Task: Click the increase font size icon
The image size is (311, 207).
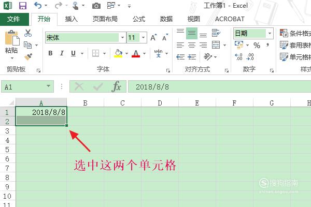Action: [153, 37]
